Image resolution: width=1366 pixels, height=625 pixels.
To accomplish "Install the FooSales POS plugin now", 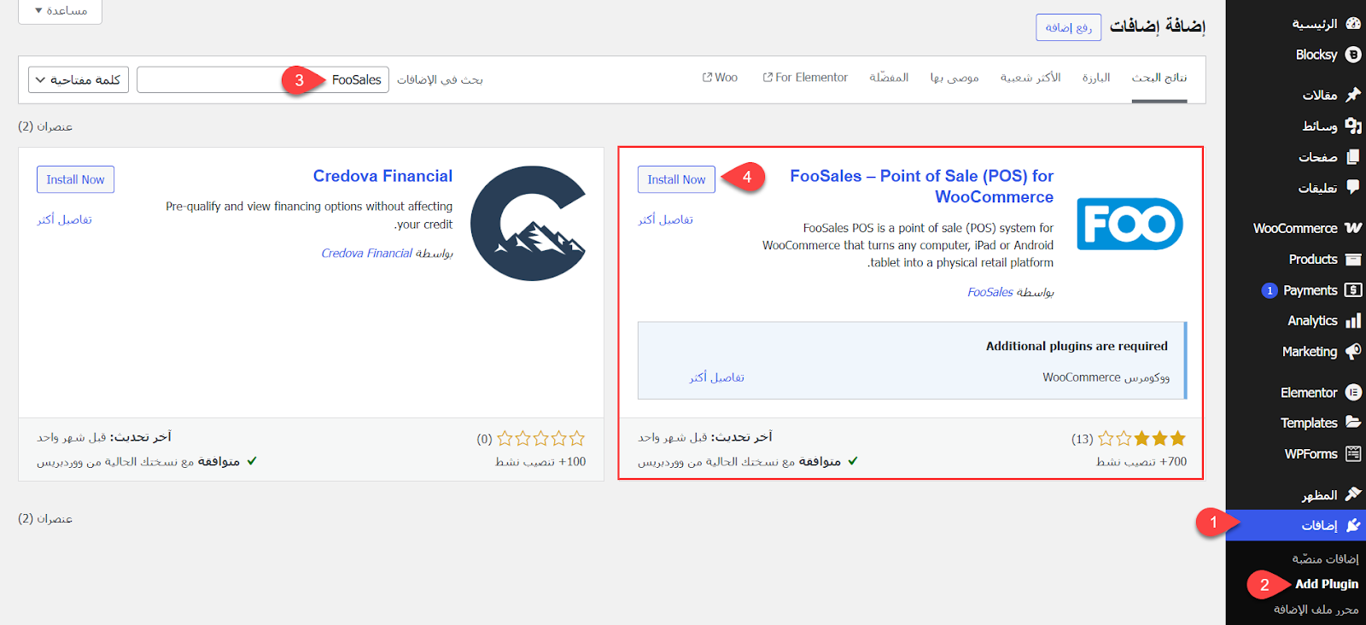I will click(x=676, y=179).
